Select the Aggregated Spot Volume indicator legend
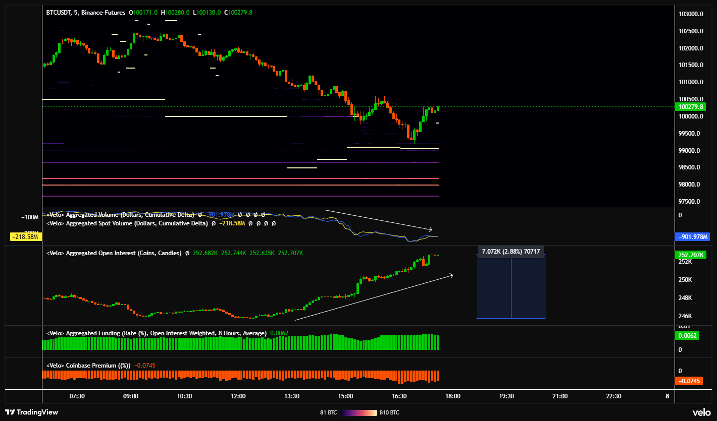 coord(127,223)
